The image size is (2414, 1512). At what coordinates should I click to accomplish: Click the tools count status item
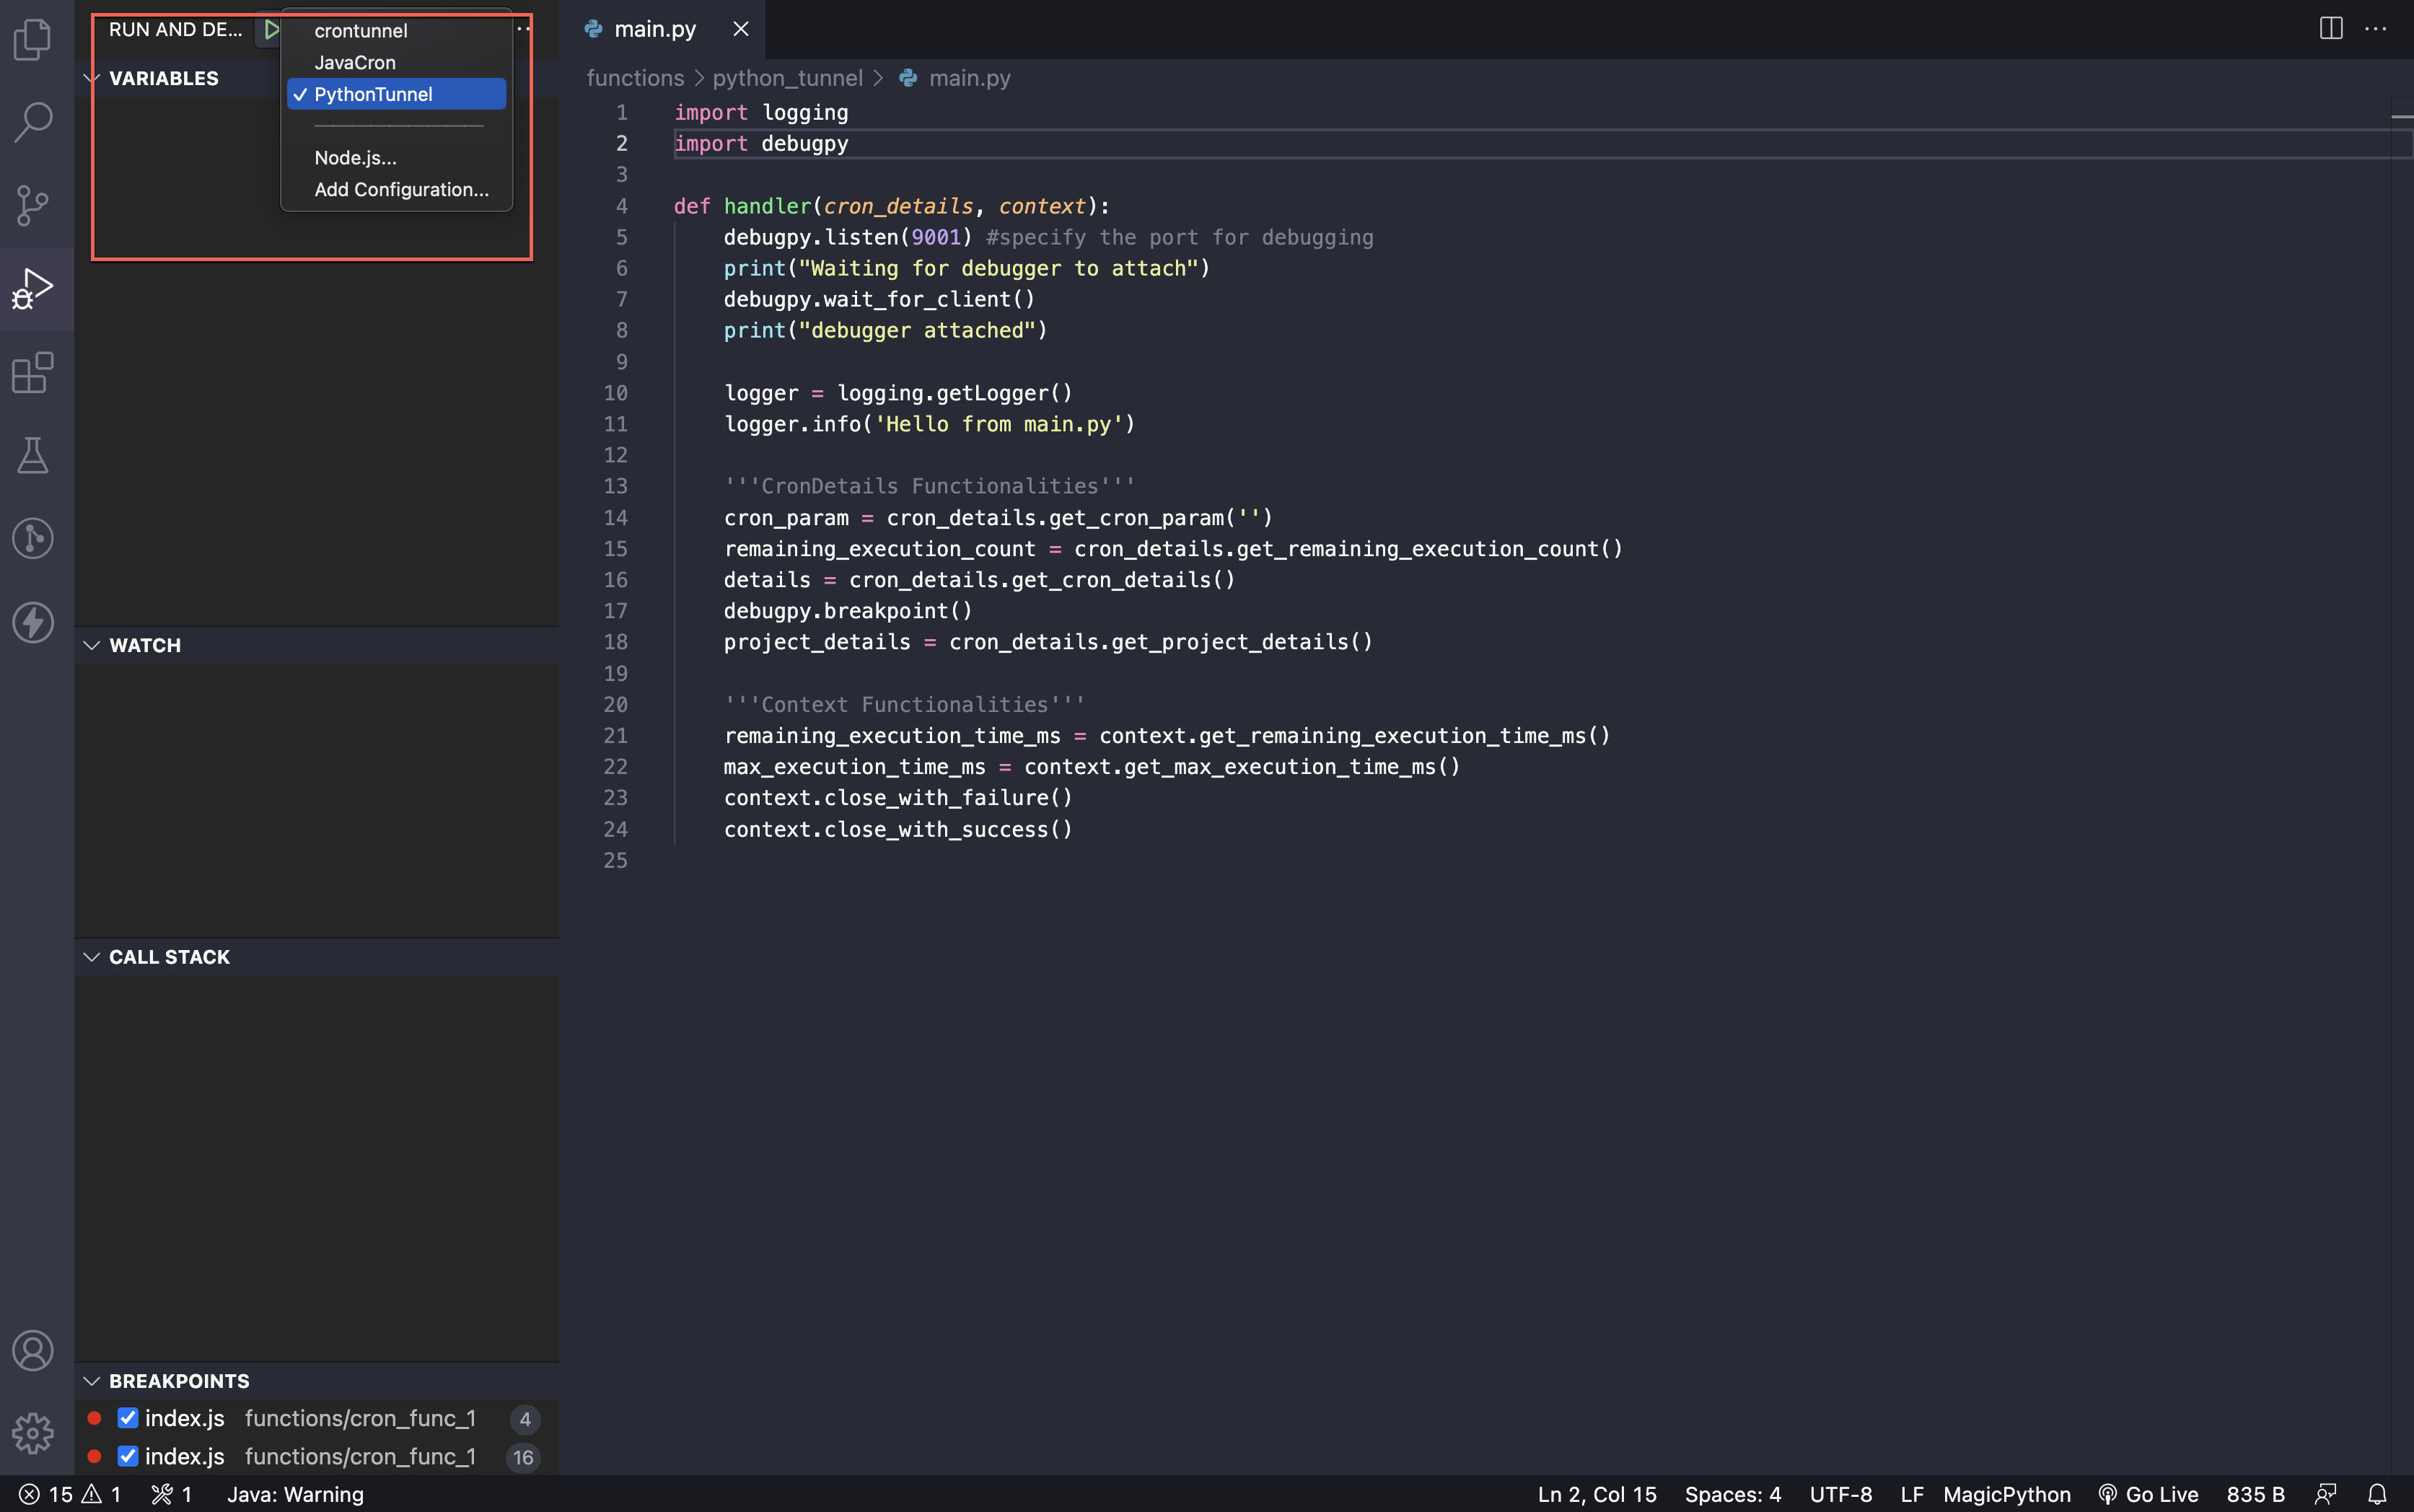(172, 1494)
